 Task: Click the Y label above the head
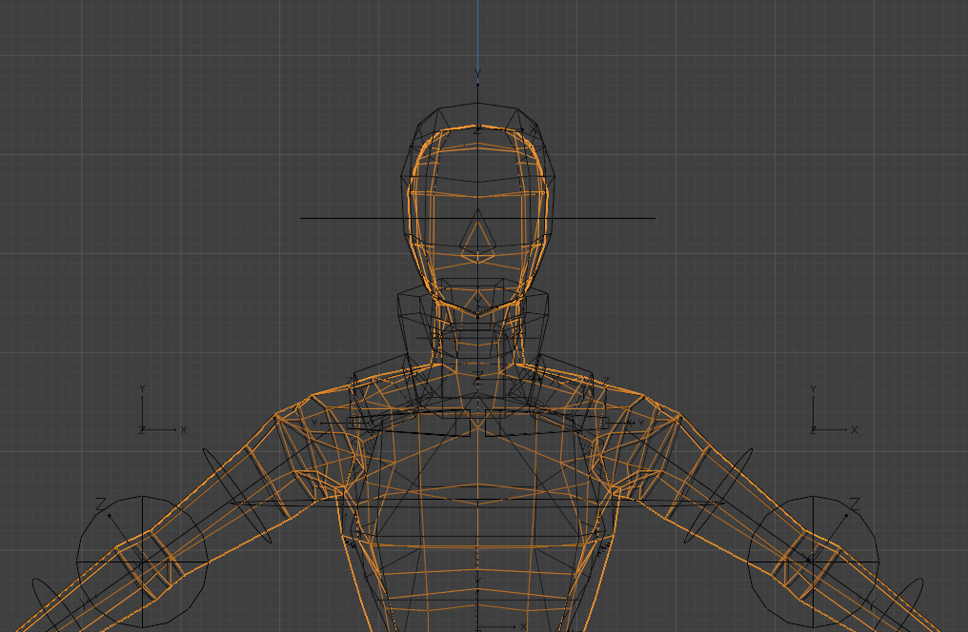[x=477, y=74]
